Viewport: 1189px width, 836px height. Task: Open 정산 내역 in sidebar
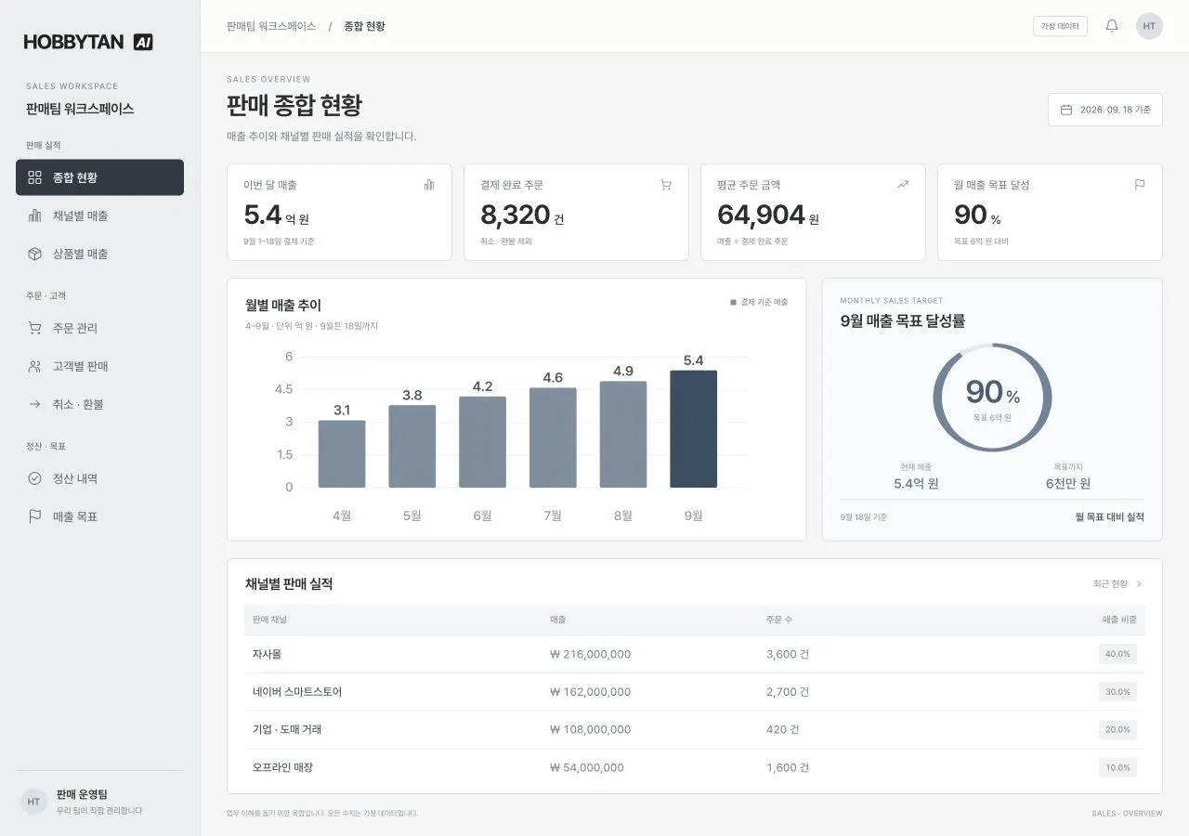(99, 478)
